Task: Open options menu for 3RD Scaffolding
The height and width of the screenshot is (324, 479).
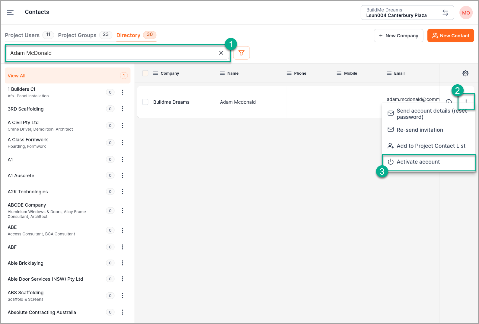Action: 123,109
